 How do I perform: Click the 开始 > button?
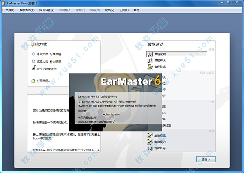(206, 160)
